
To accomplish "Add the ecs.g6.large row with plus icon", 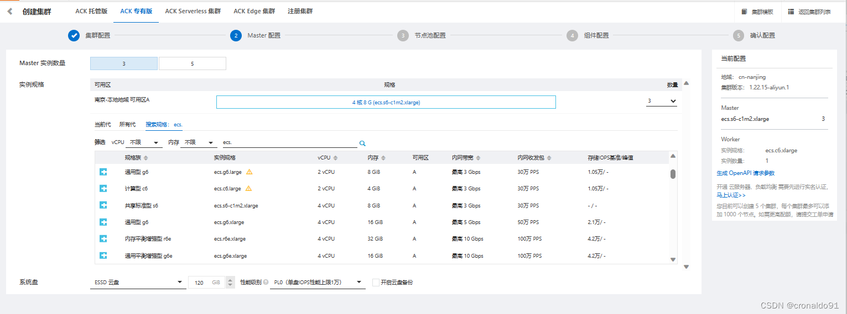I will [103, 172].
